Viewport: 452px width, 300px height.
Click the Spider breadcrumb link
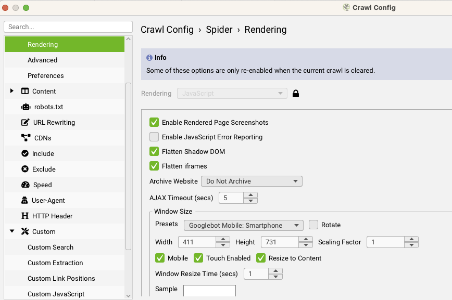[x=219, y=30]
